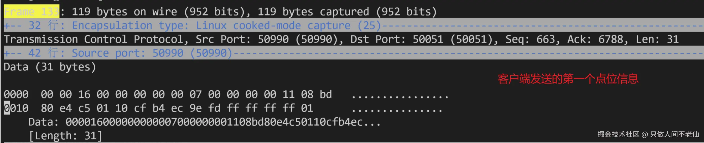The image size is (704, 143).
Task: Click the red Chinese annotation text
Action: click(x=568, y=79)
